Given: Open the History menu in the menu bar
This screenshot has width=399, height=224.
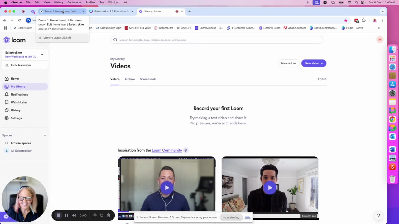Looking at the screenshot, I should 59,2.
